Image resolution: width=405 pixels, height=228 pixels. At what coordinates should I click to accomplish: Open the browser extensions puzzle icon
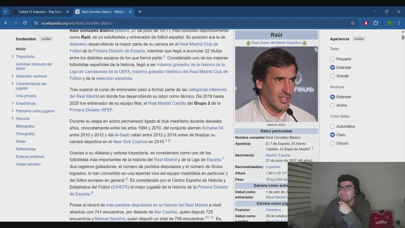376,23
